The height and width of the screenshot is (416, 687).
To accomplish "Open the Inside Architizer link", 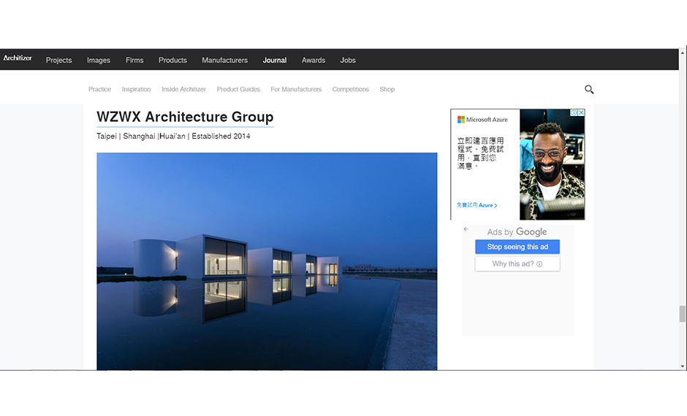I will (x=183, y=89).
